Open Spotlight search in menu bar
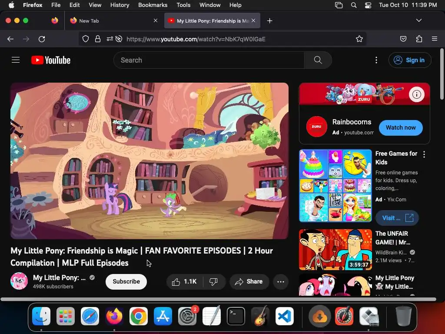Image resolution: width=445 pixels, height=334 pixels. pyautogui.click(x=354, y=5)
